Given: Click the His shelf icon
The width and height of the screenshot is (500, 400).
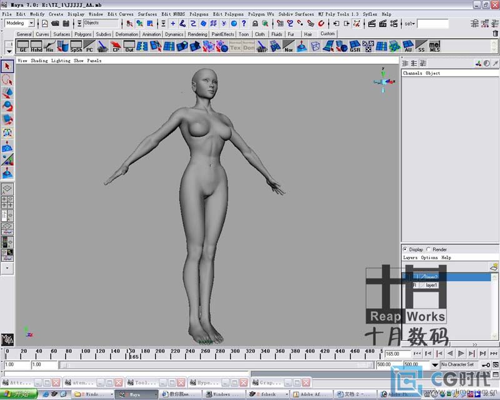Looking at the screenshot, I should click(49, 46).
